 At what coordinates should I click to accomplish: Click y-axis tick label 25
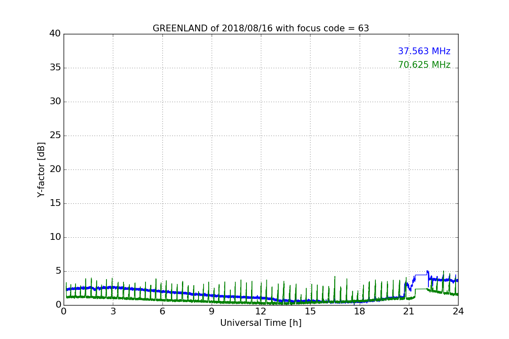(55, 135)
